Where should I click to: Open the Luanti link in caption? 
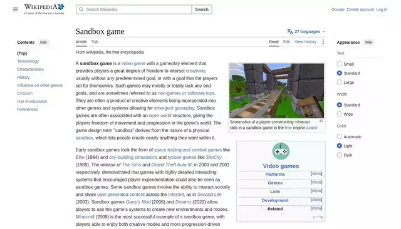(x=311, y=128)
